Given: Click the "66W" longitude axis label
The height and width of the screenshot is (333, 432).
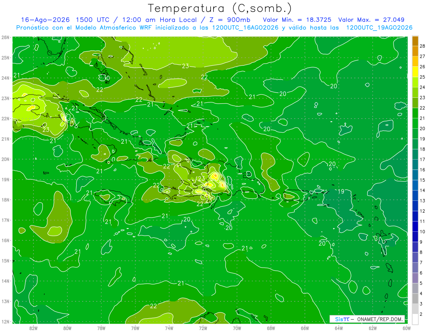Looking at the screenshot, I should point(305,328).
